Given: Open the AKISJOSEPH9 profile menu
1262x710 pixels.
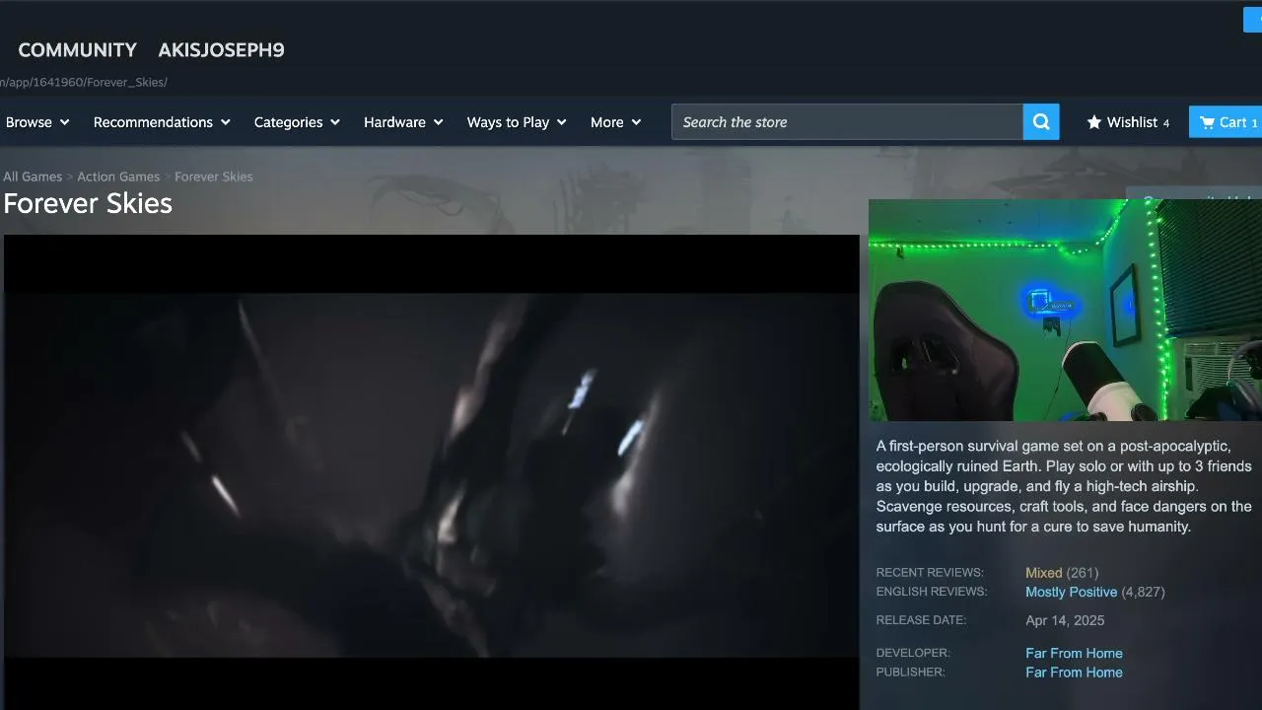Looking at the screenshot, I should [221, 50].
